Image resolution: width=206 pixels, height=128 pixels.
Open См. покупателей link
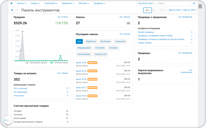click(186, 71)
